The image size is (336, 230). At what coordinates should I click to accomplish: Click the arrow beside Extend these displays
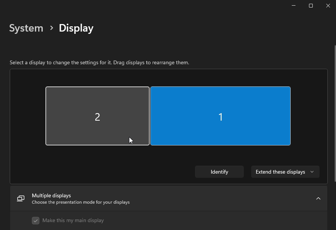tap(312, 172)
